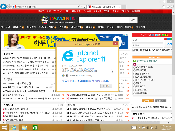Select poll option 별로다

tap(135, 83)
